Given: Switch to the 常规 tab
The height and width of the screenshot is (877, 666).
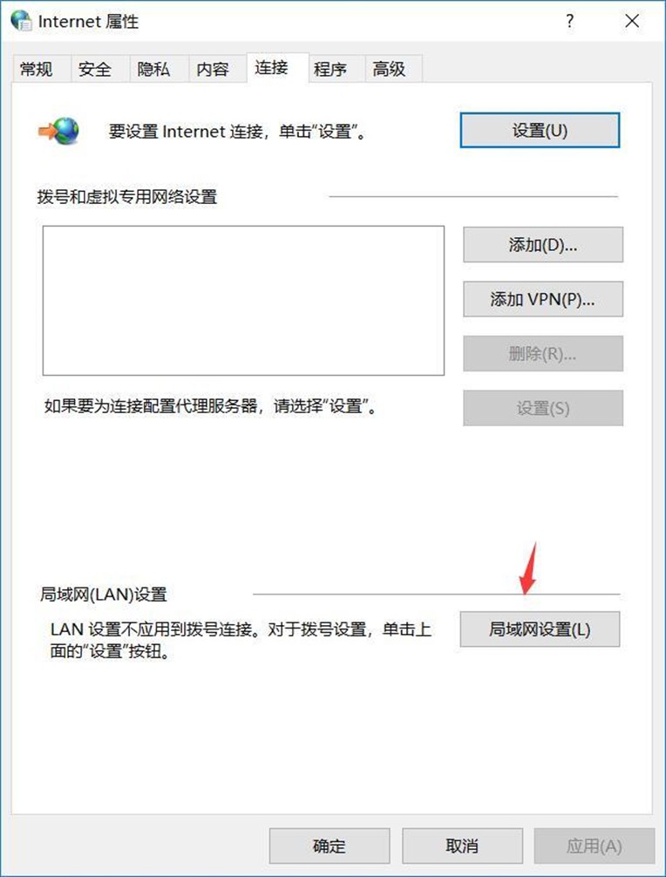Looking at the screenshot, I should (x=37, y=70).
